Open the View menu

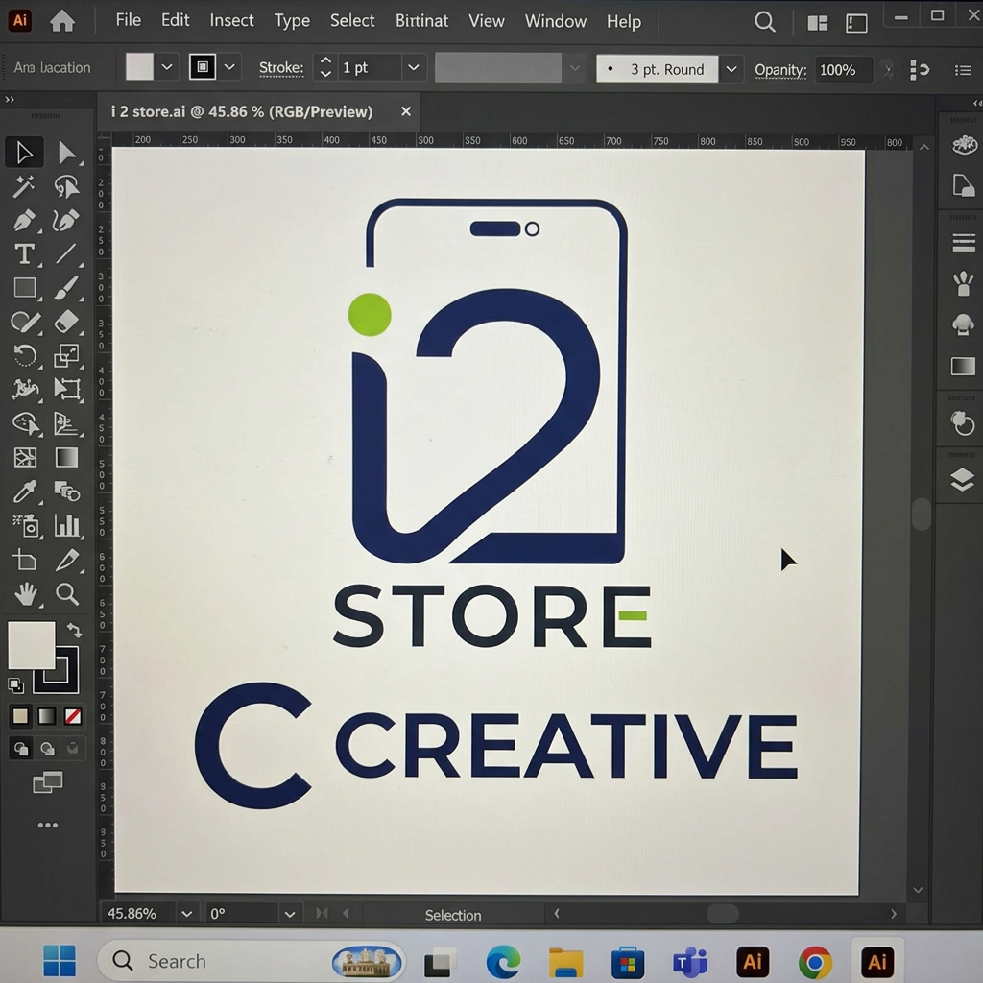tap(487, 21)
